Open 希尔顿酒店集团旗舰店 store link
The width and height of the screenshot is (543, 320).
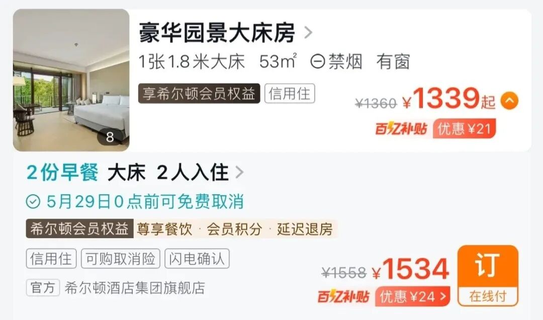click(135, 288)
